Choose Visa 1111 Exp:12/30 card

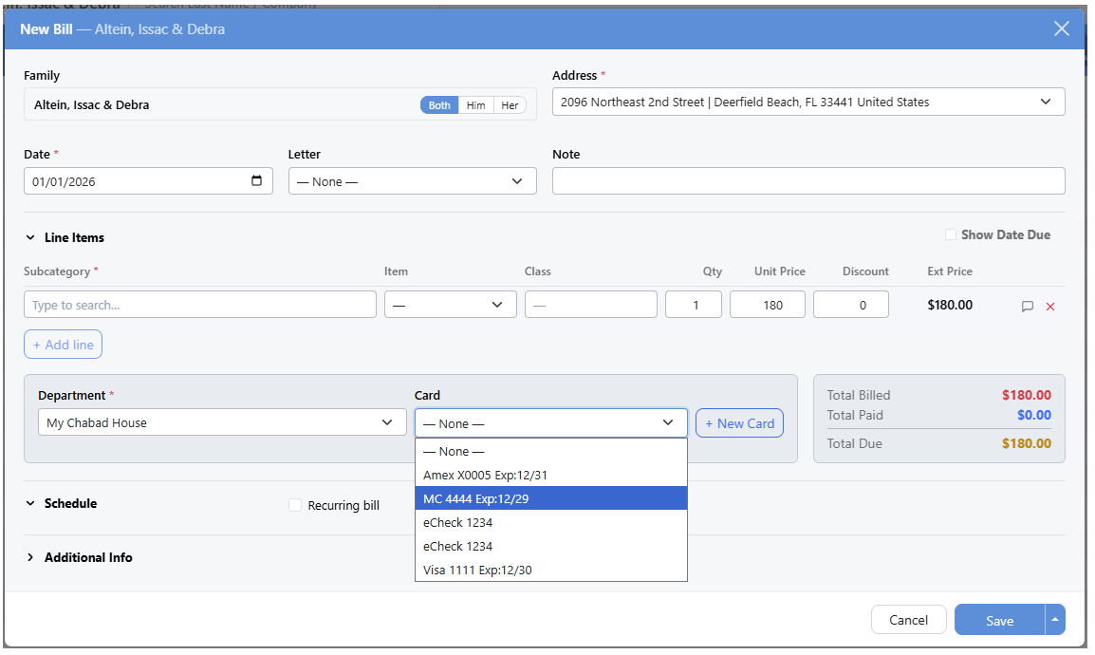click(551, 570)
